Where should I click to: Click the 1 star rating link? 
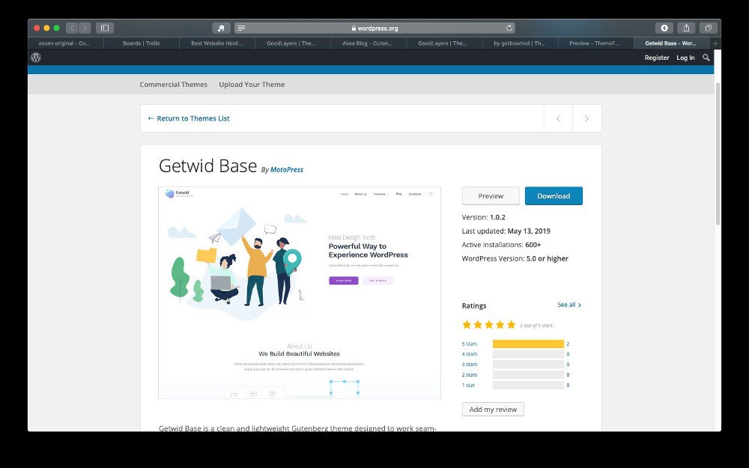(x=469, y=385)
